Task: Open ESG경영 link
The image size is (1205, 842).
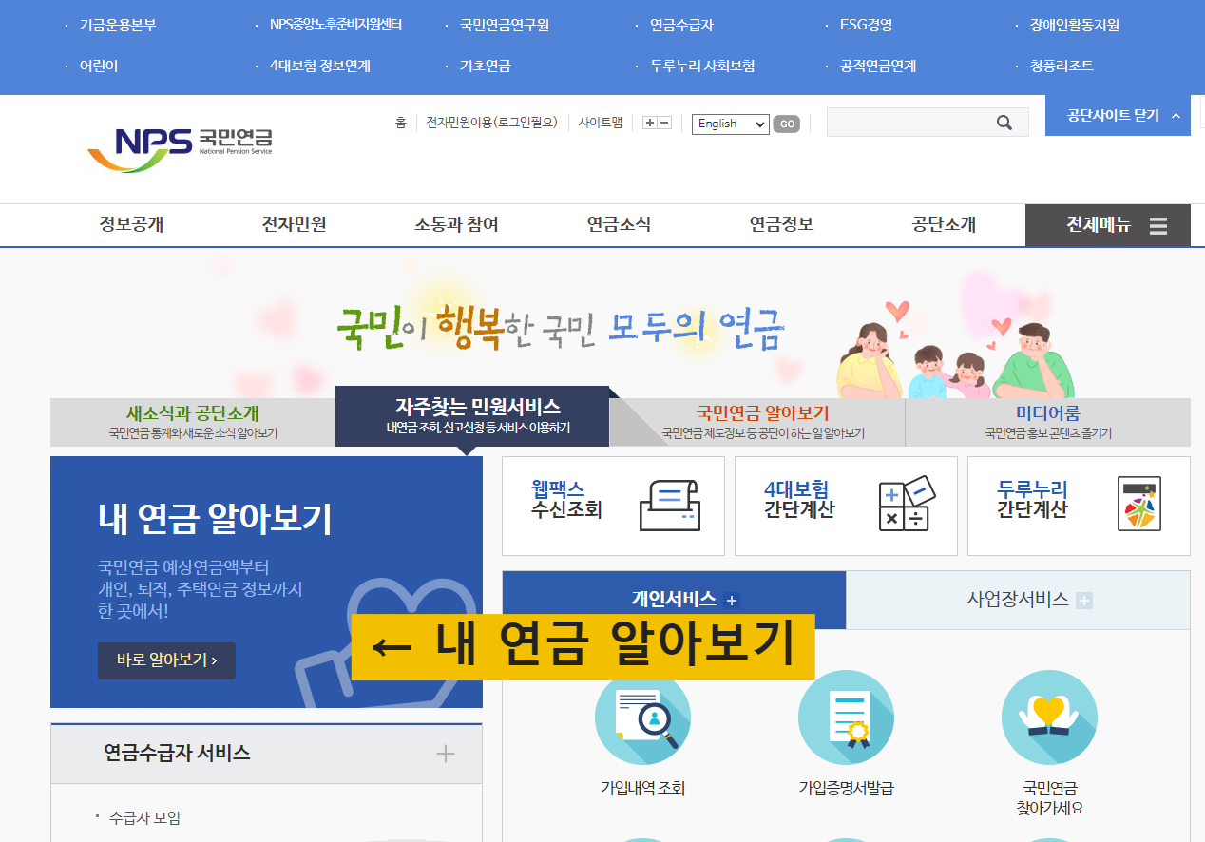Action: (866, 26)
